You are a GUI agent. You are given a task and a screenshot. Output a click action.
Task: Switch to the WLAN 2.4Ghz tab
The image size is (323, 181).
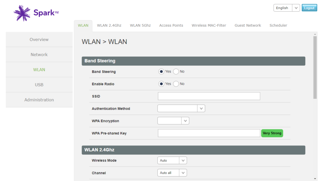click(x=109, y=25)
